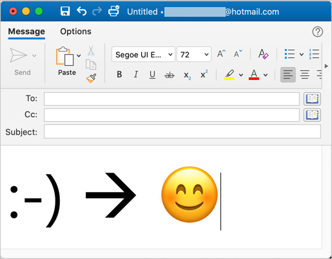This screenshot has height=259, width=332.
Task: Click the Undo arrow icon
Action: point(82,11)
